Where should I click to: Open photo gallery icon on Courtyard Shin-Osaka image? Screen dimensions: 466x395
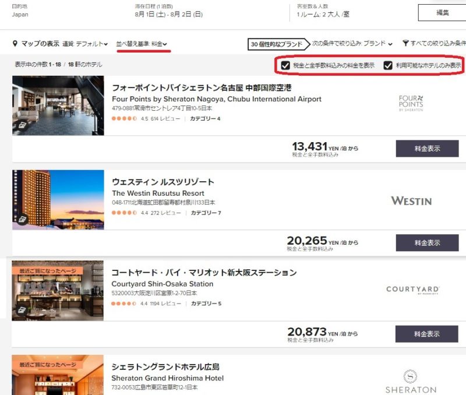point(22,311)
